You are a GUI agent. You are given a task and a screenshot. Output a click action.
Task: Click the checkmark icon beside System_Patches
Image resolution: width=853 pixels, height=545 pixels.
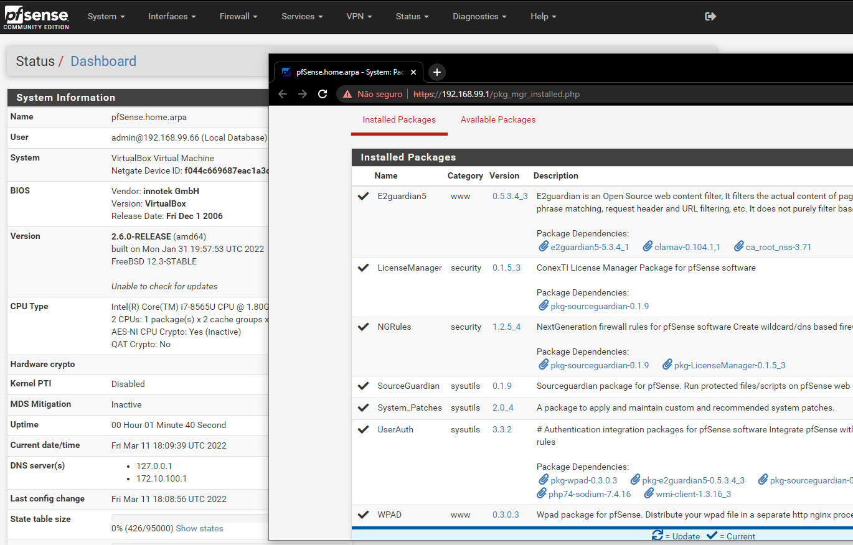pyautogui.click(x=363, y=408)
